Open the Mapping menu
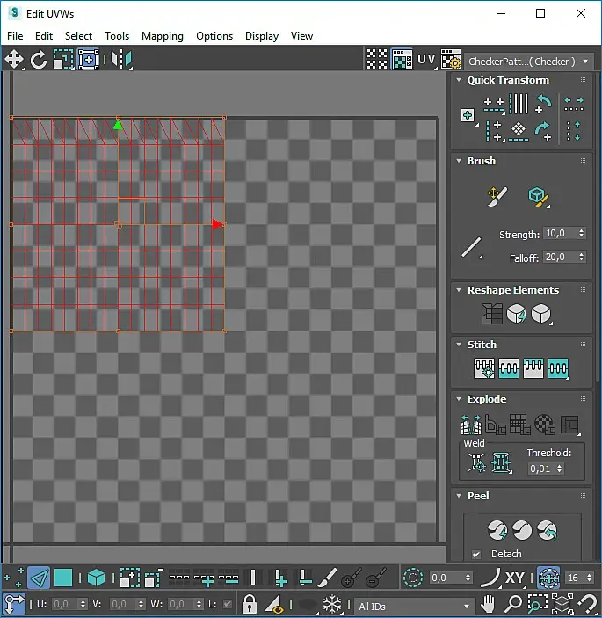602x618 pixels. click(x=163, y=36)
